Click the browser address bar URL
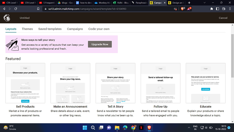Screen dimensions: 234x132 pos(87,9)
